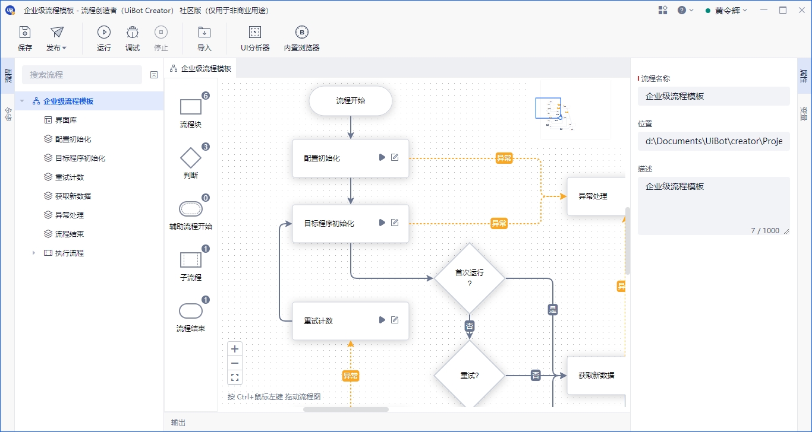Click the 发布 (Publish) paper plane icon
The height and width of the screenshot is (432, 812).
tap(56, 33)
